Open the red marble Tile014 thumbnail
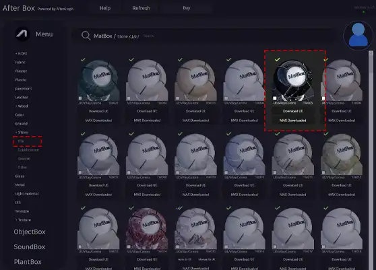The width and height of the screenshot is (376, 270). coord(148,228)
